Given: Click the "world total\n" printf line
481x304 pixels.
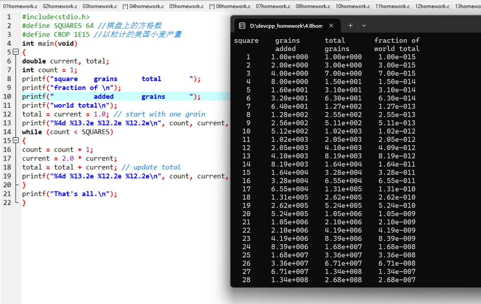Looking at the screenshot, I should pos(70,105).
